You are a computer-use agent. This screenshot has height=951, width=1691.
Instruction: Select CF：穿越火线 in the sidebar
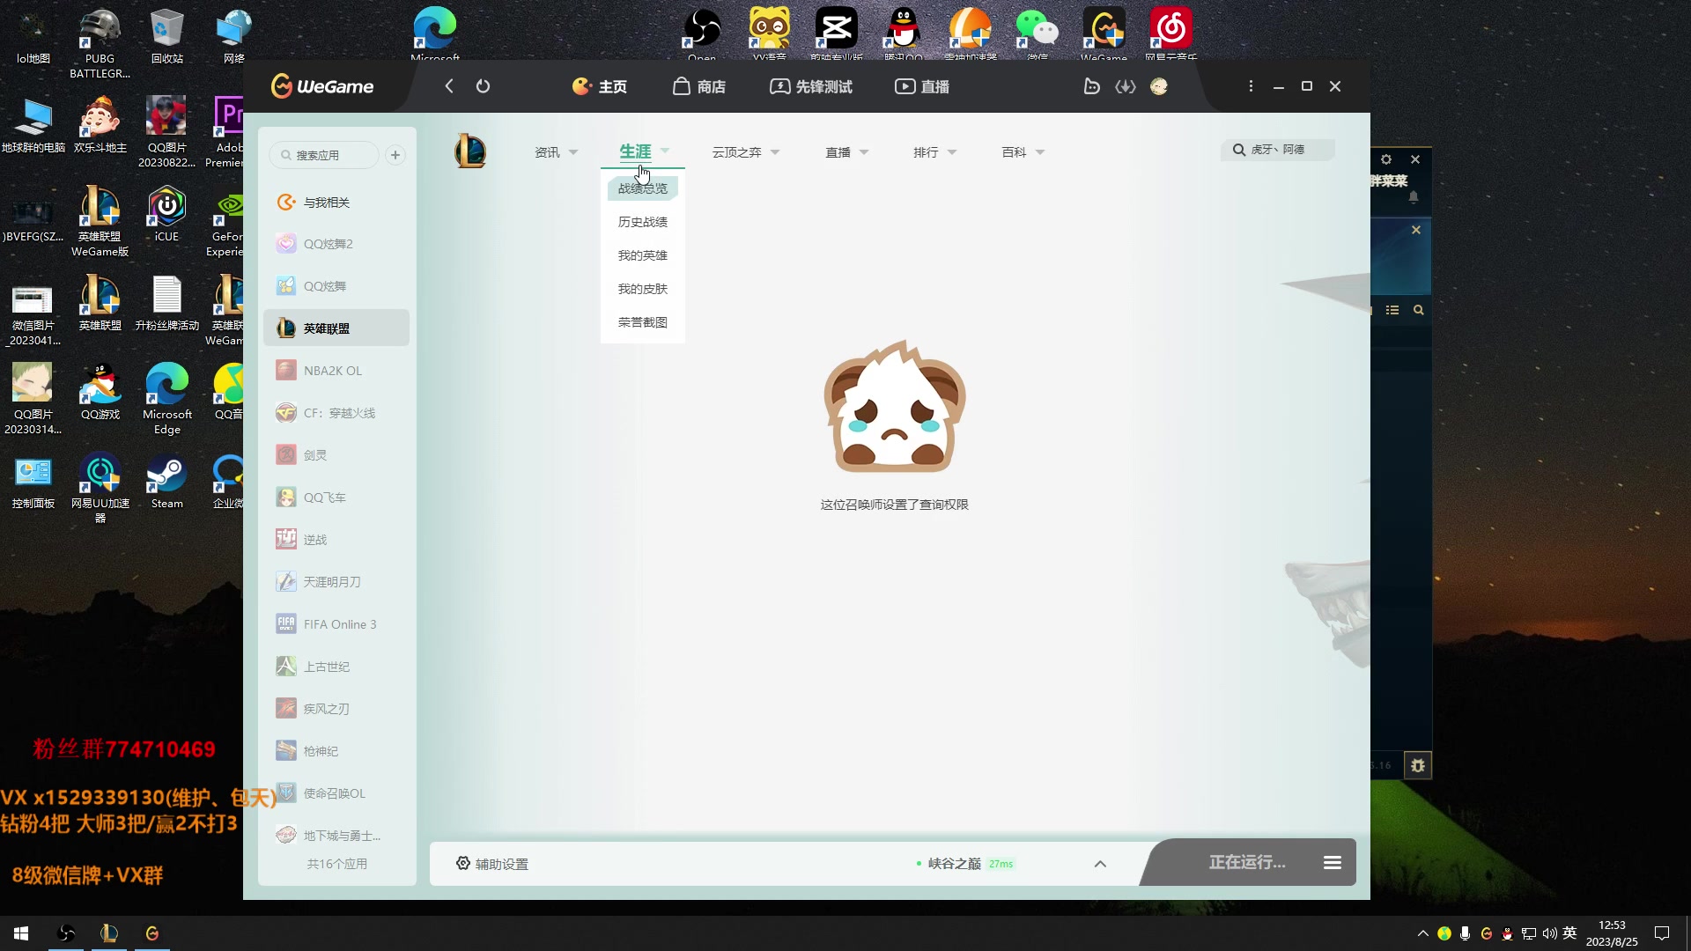pos(336,413)
